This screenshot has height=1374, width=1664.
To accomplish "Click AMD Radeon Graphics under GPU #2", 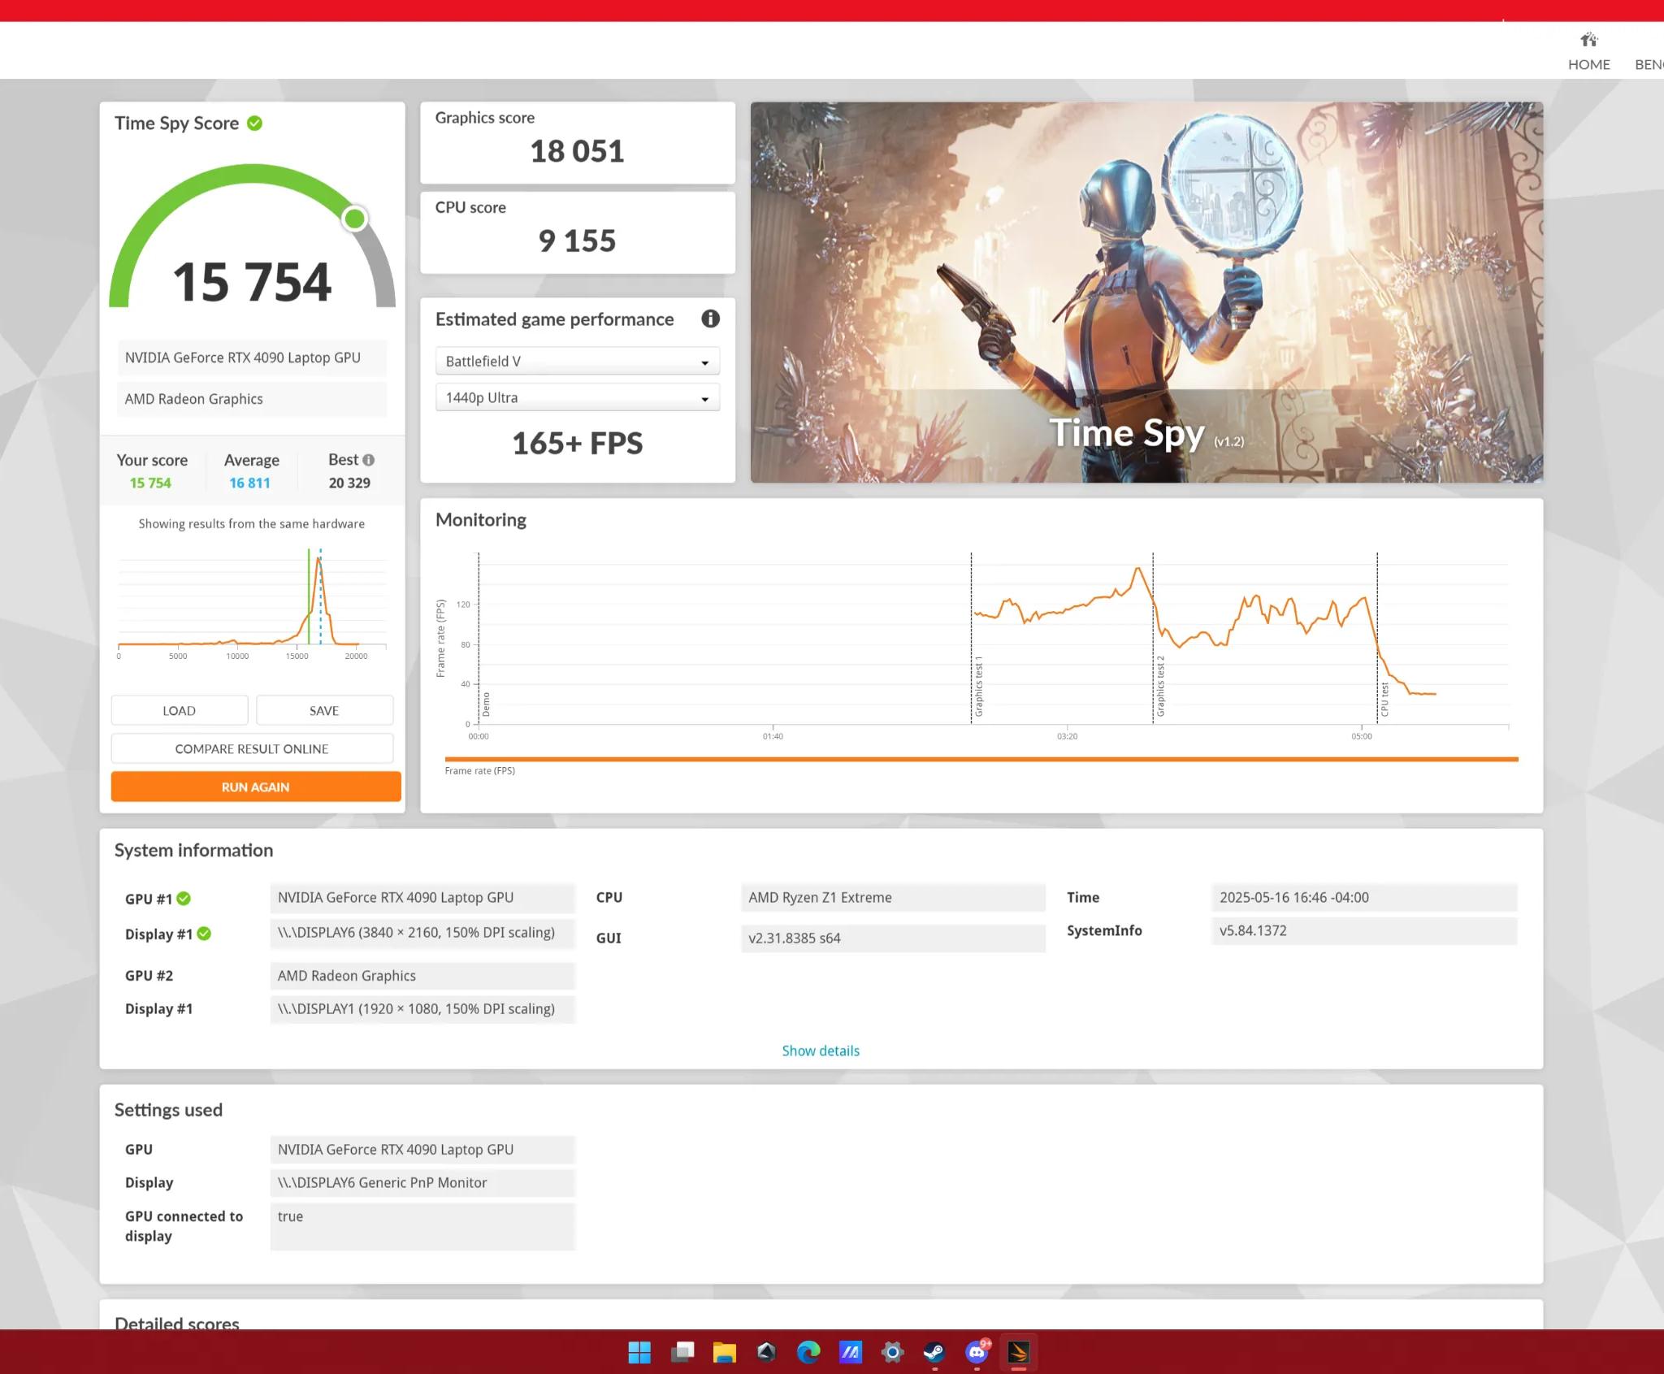I will (422, 975).
